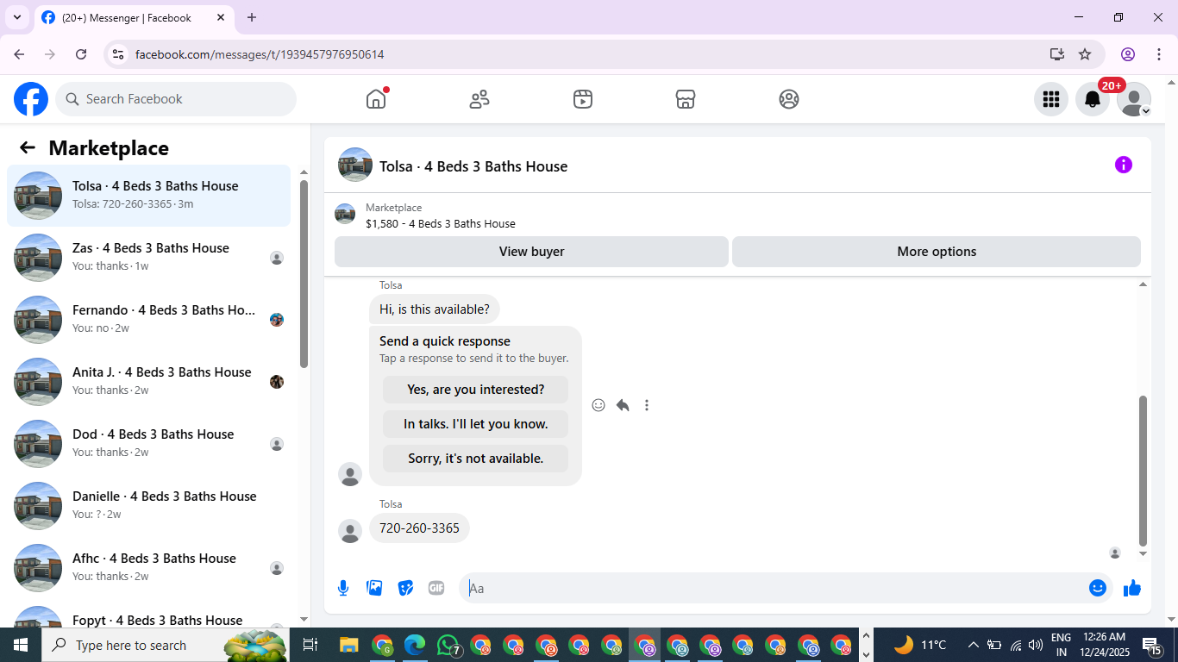Open the Groups icon in top navigation
Viewport: 1178px width, 662px height.
789,99
